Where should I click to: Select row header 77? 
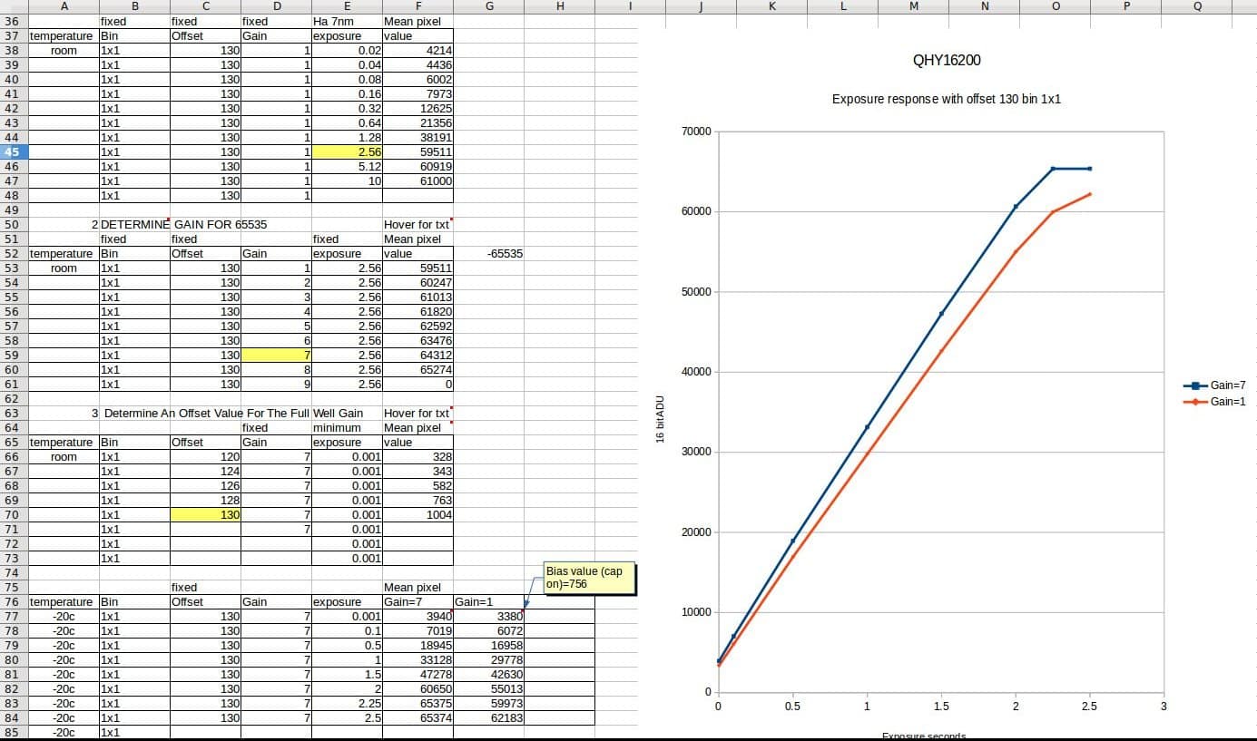pos(14,616)
